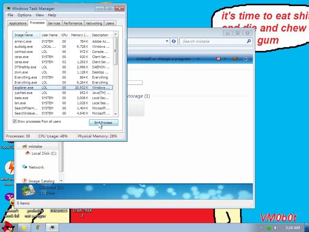The image size is (309, 232).
Task: Click the Image Catalog lightning icon
Action: [x=25, y=181]
